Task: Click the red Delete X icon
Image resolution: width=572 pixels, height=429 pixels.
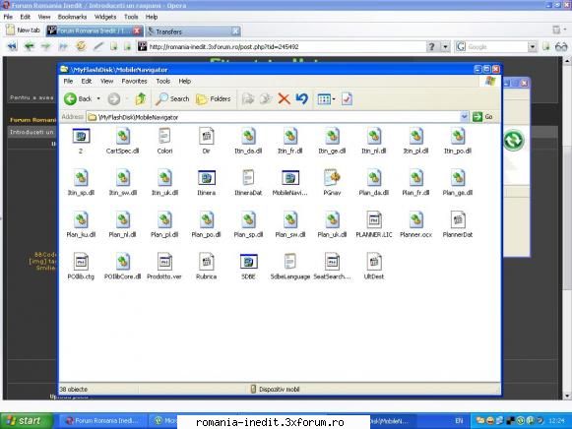Action: coord(284,98)
